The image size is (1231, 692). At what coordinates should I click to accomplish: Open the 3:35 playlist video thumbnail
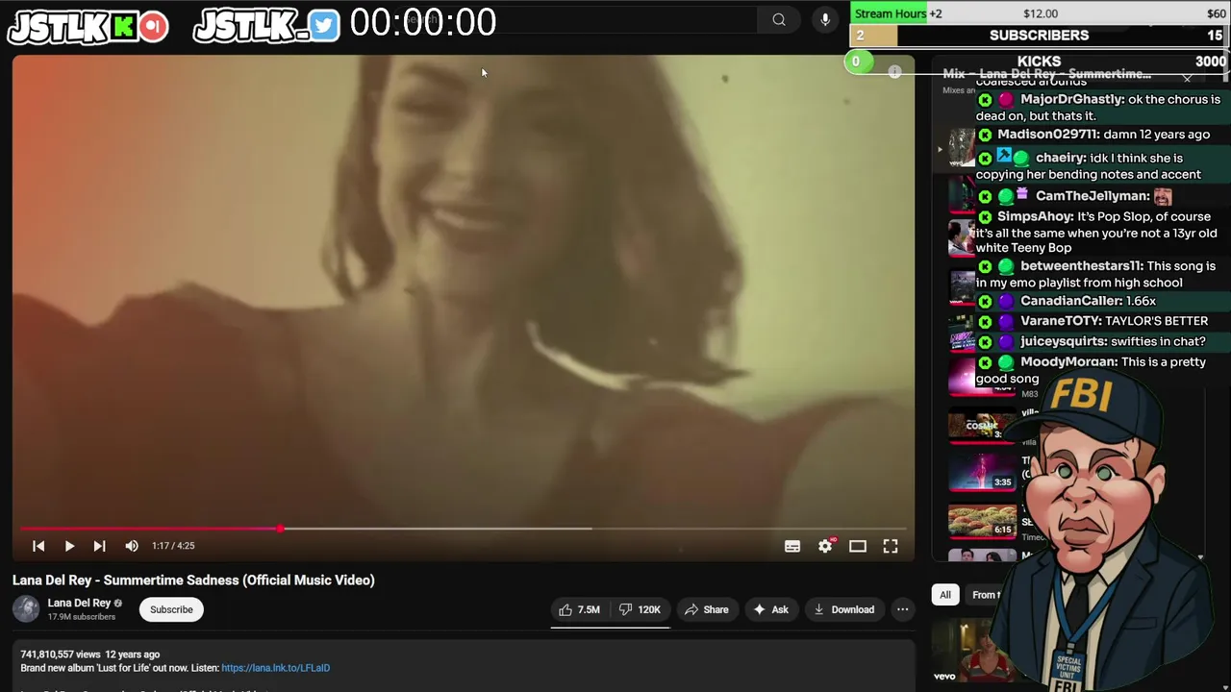pos(982,471)
